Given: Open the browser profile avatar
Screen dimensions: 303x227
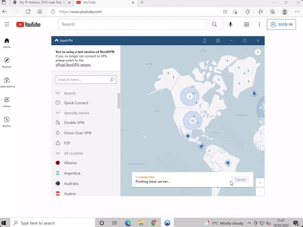Looking at the screenshot, I should pos(284,12).
